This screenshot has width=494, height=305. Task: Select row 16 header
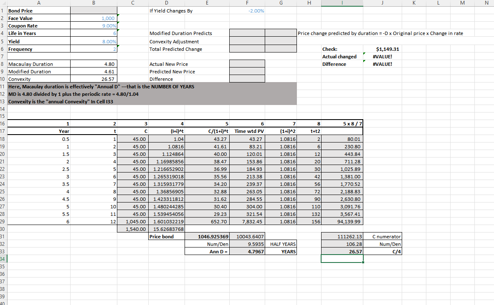(x=3, y=124)
